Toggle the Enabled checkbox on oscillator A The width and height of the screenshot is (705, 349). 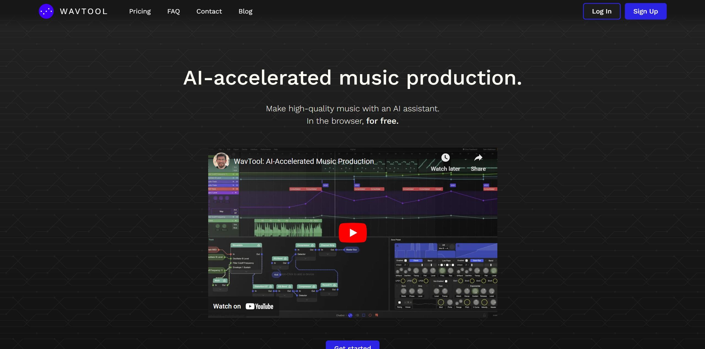click(x=406, y=261)
